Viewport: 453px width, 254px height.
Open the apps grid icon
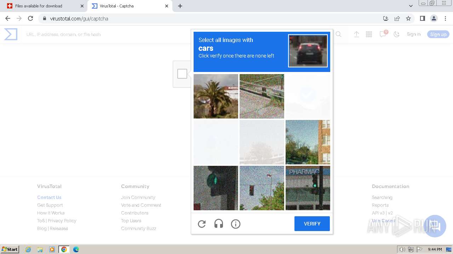pos(369,34)
